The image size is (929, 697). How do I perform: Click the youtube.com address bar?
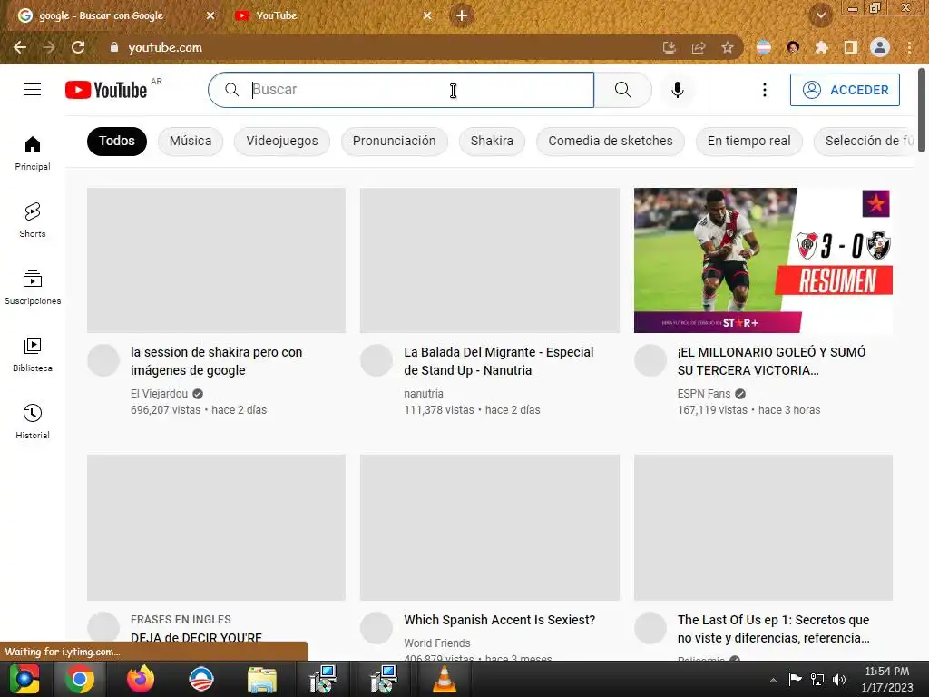379,47
